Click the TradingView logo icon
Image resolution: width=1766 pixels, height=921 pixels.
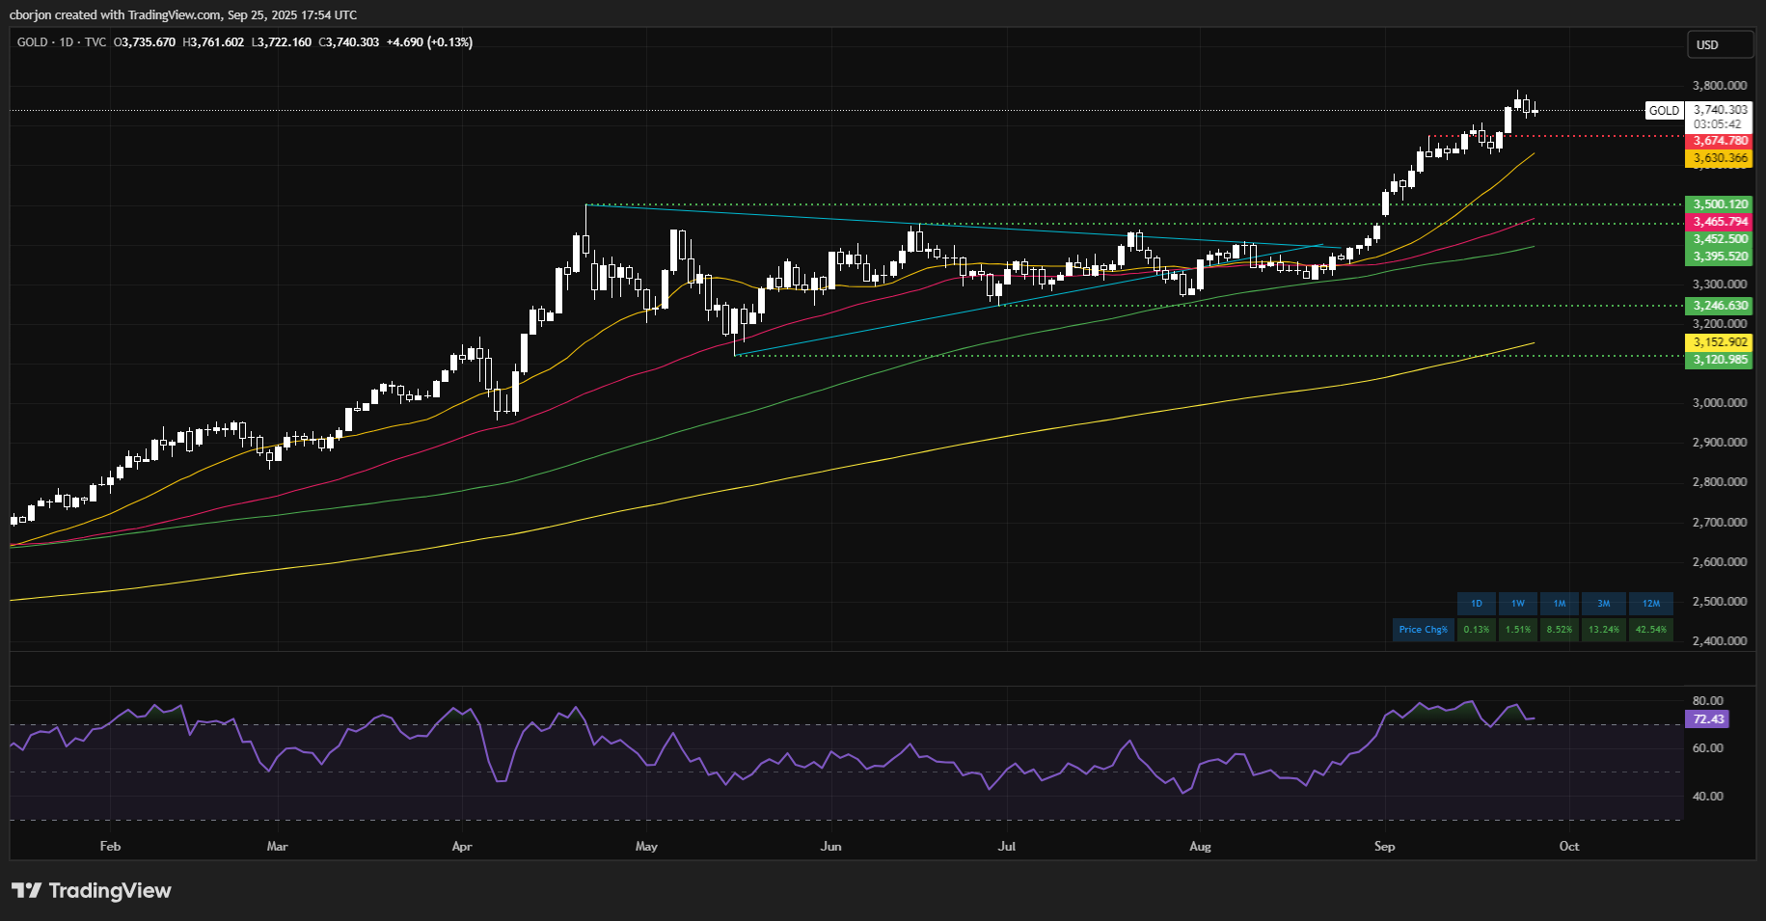tap(27, 890)
